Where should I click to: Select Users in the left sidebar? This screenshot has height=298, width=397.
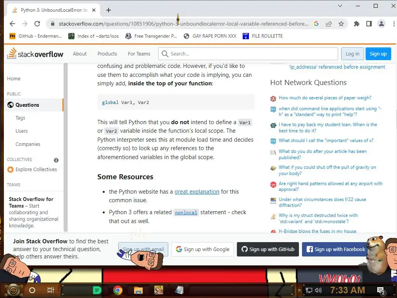point(22,131)
